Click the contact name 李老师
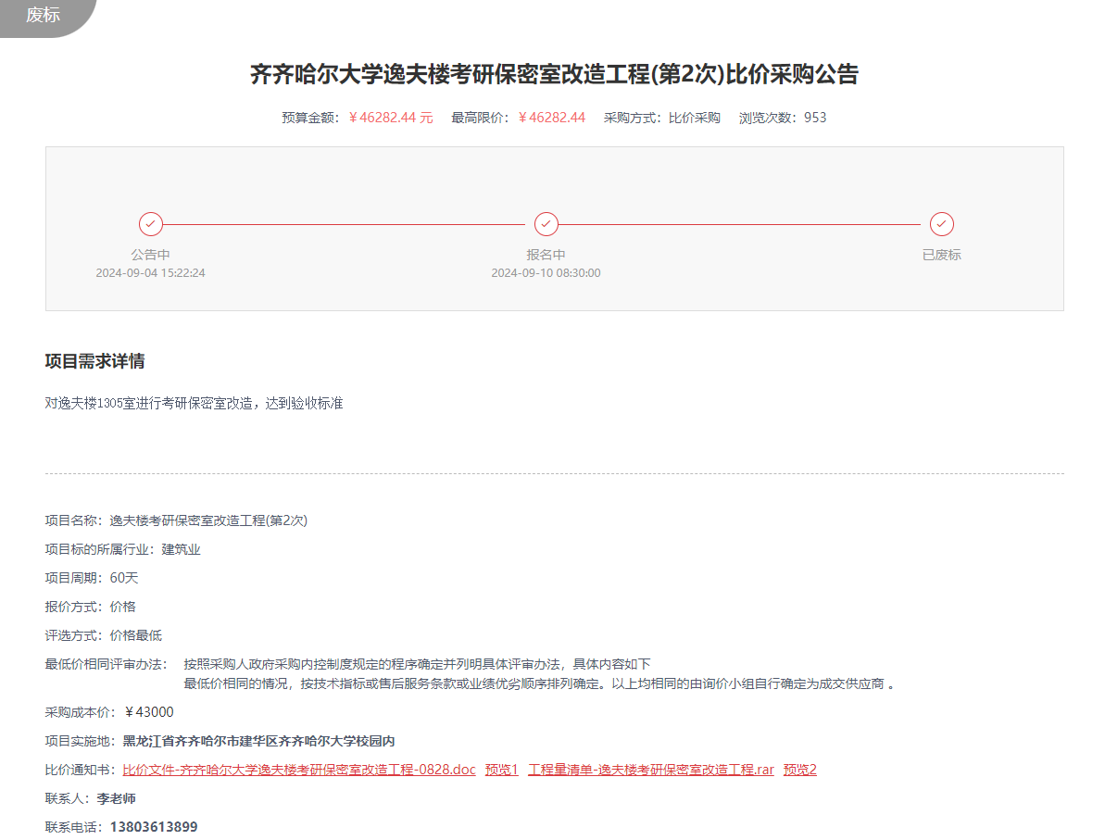1105x840 pixels. click(117, 798)
